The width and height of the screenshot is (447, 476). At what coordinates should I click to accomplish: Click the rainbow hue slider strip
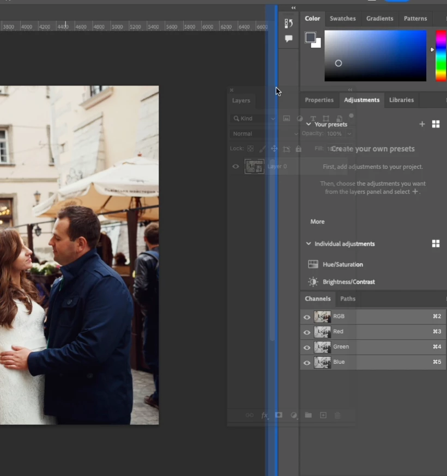pyautogui.click(x=441, y=56)
